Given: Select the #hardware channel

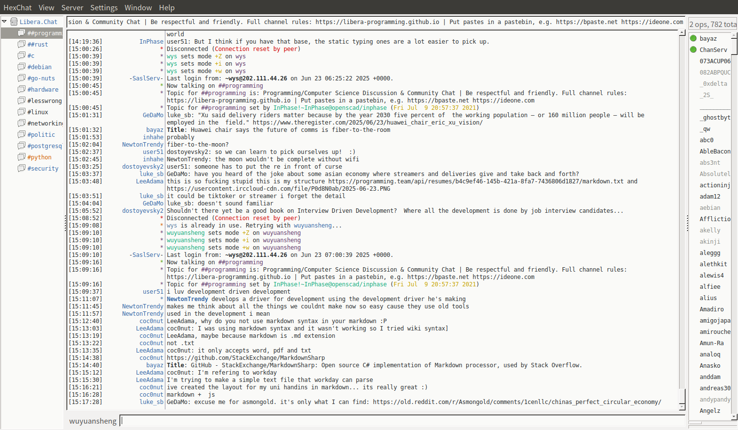Looking at the screenshot, I should click(x=43, y=89).
